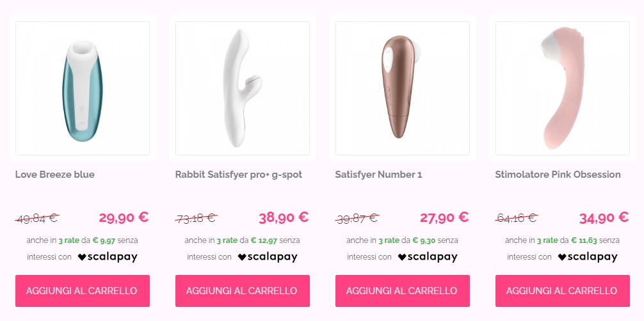Click the Rabbit Satisfyer pro+ g-spot title
Viewport: 644px width, 321px height.
239,175
